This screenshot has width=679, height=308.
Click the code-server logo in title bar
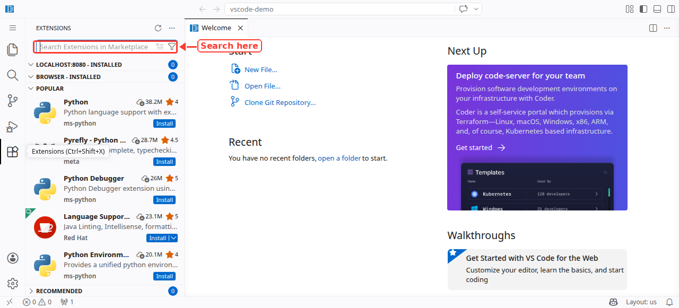tap(9, 9)
